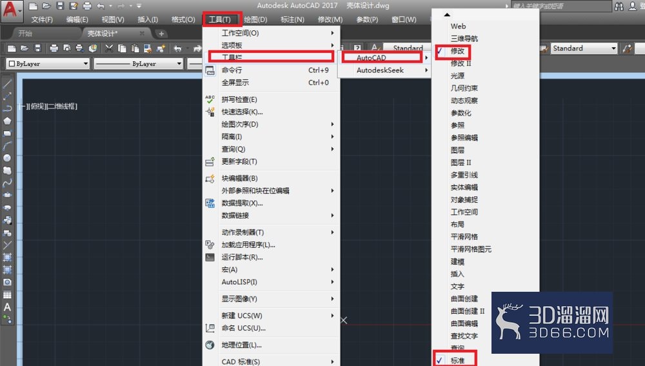The width and height of the screenshot is (645, 366).
Task: Choose 快速选择(K)... menu entry
Action: coord(272,112)
